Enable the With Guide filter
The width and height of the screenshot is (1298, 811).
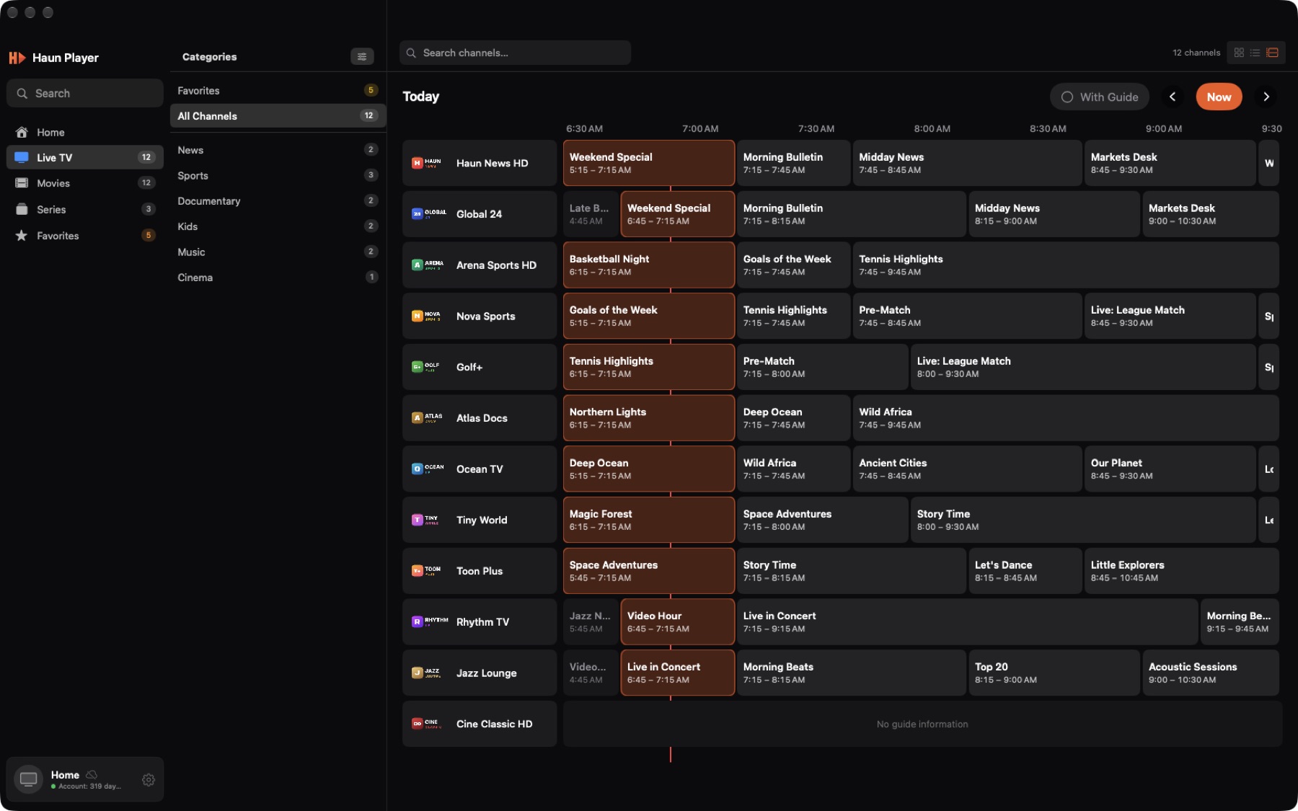(1100, 97)
